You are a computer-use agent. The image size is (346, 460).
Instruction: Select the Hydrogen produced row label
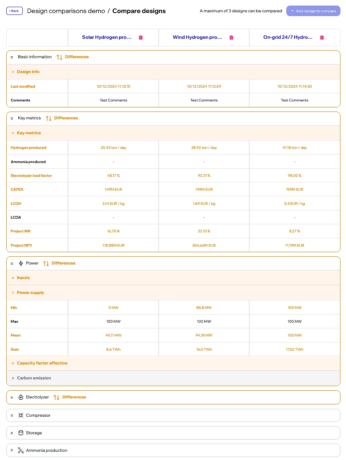point(28,148)
